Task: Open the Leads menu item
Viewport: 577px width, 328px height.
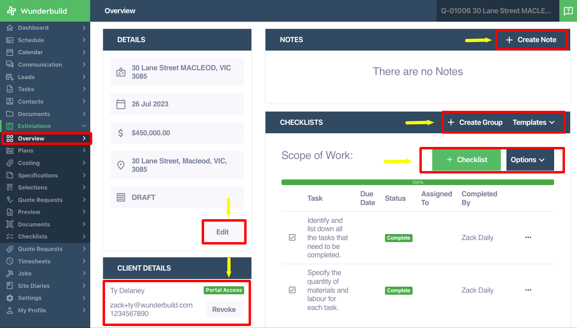Action: [x=45, y=77]
